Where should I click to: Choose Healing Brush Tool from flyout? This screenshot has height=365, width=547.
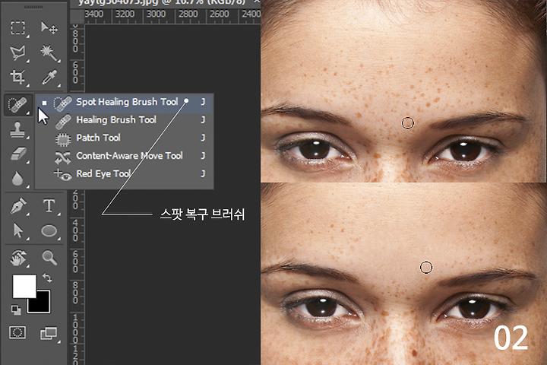tap(115, 119)
